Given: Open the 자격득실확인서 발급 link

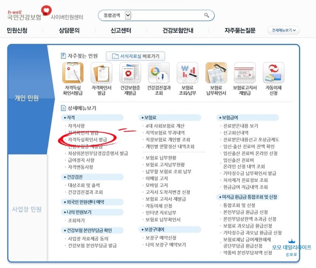Looking at the screenshot, I should click(88, 139).
